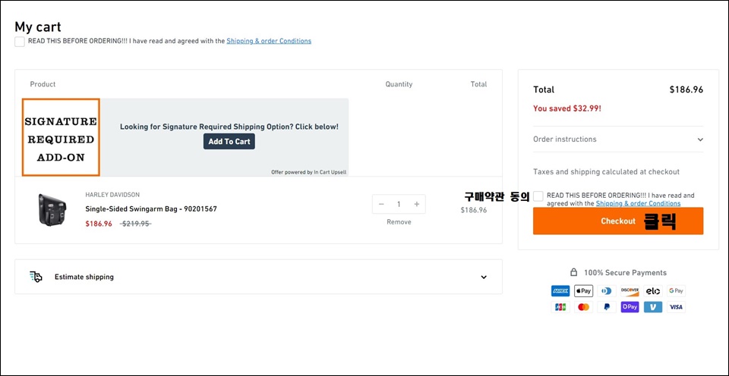The image size is (729, 376).
Task: Click the Discover payment icon
Action: pyautogui.click(x=630, y=291)
